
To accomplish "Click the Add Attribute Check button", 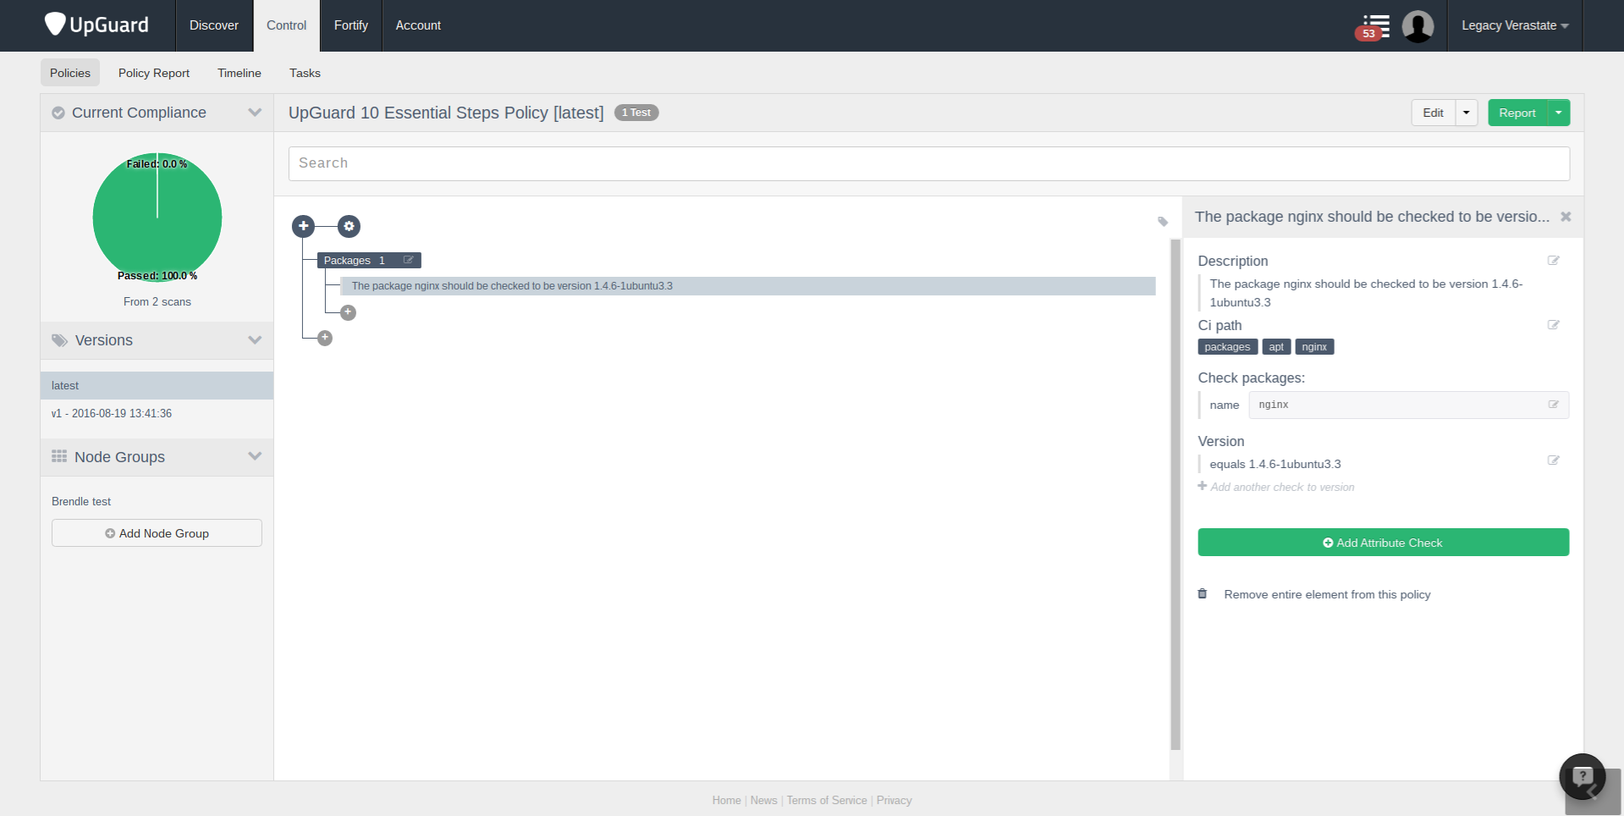I will pos(1383,543).
